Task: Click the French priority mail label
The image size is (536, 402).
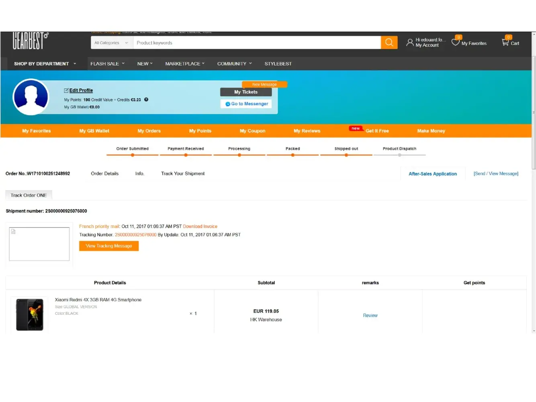Action: click(100, 227)
